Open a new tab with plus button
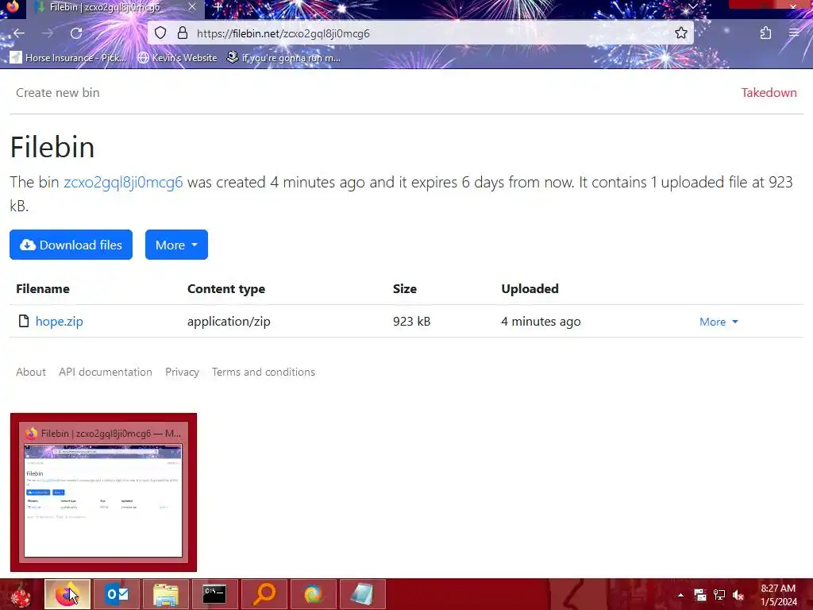The width and height of the screenshot is (813, 610). (218, 7)
